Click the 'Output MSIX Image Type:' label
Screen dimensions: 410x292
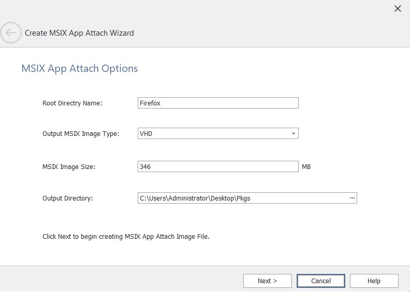(81, 134)
